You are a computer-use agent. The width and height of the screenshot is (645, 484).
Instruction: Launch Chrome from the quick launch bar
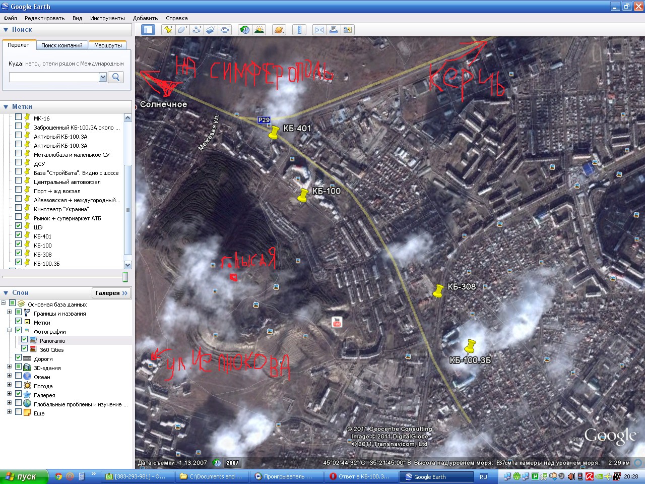point(58,476)
